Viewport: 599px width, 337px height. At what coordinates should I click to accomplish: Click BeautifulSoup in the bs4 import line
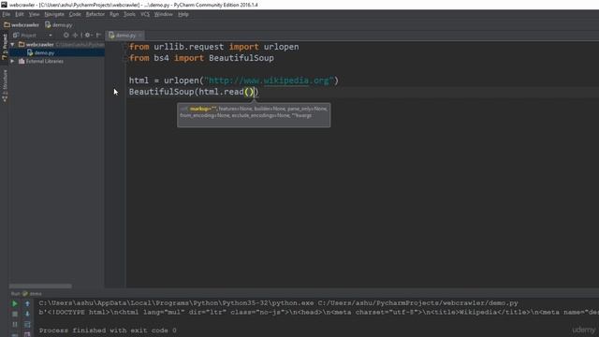pyautogui.click(x=241, y=58)
